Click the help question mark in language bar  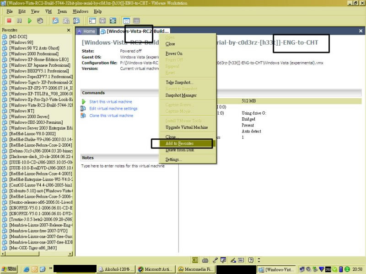(x=251, y=260)
